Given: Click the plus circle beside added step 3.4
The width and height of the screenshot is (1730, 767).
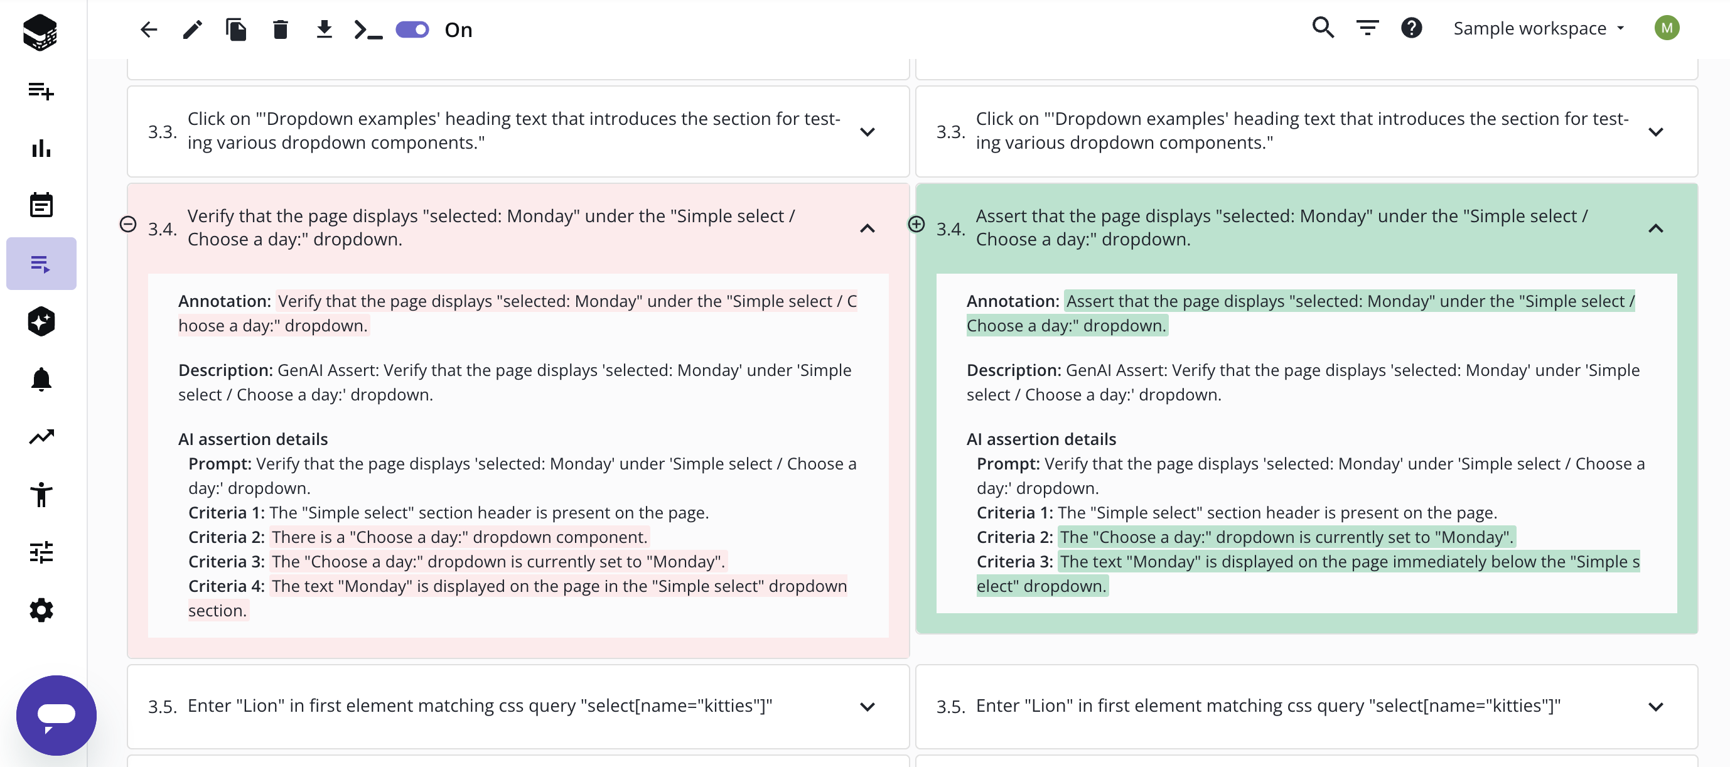Looking at the screenshot, I should coord(916,223).
